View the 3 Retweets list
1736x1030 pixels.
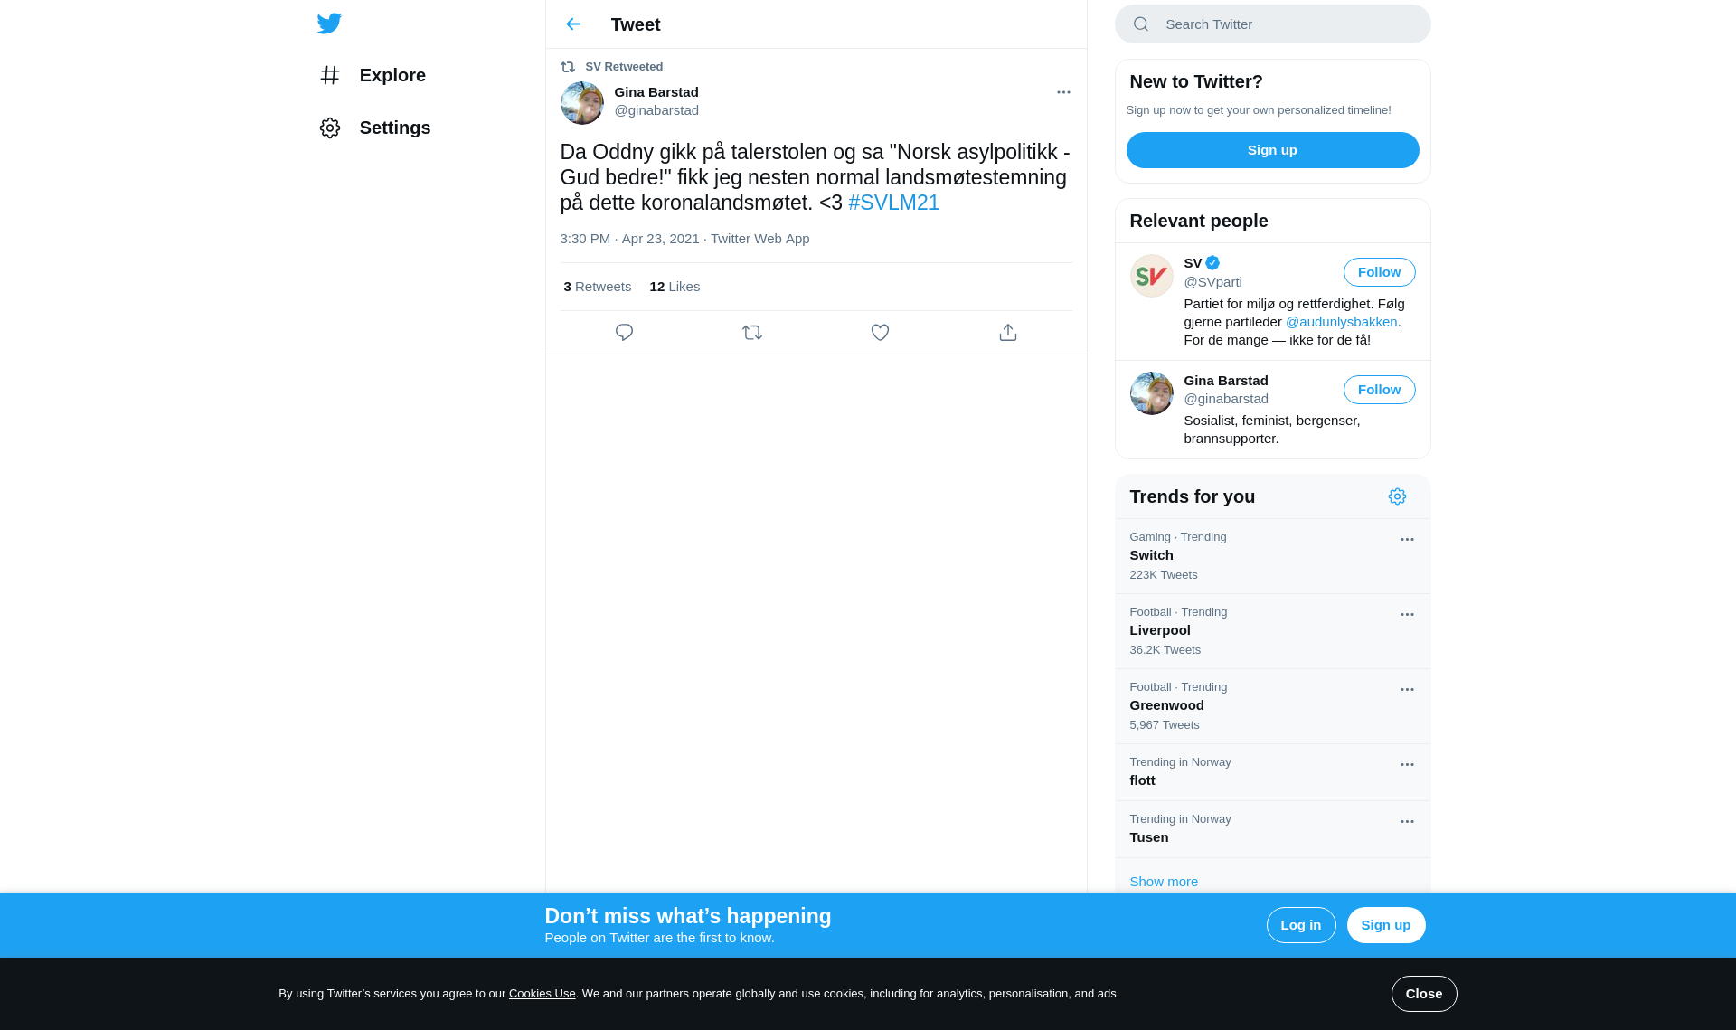(597, 287)
